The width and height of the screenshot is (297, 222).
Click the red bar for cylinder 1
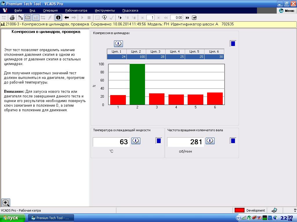(x=118, y=100)
